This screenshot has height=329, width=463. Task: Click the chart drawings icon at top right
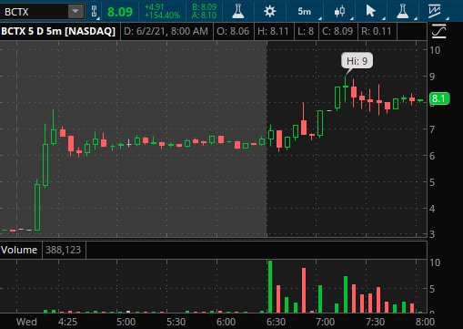tap(435, 12)
